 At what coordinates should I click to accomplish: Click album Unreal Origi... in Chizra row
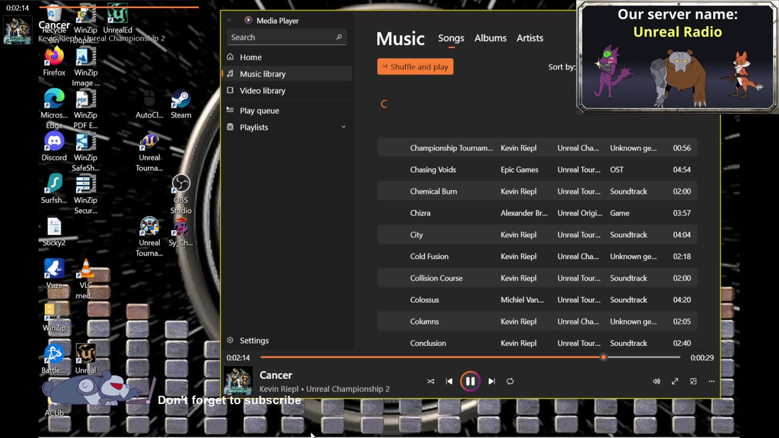pos(579,213)
